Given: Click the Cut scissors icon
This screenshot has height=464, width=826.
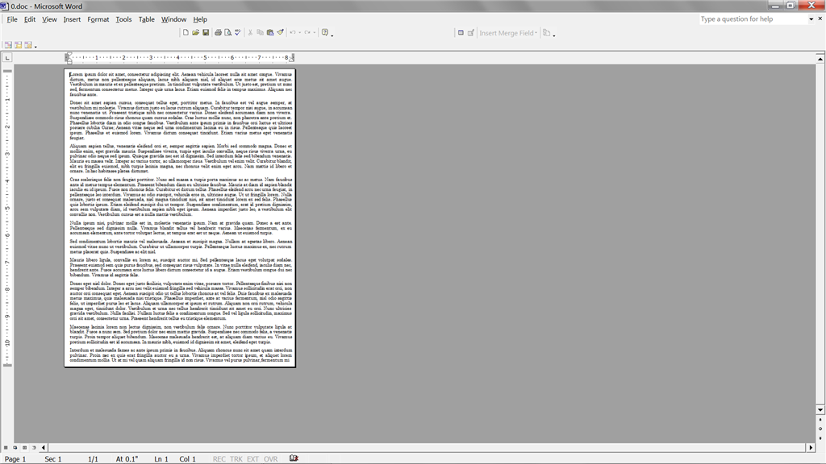Looking at the screenshot, I should tap(250, 32).
